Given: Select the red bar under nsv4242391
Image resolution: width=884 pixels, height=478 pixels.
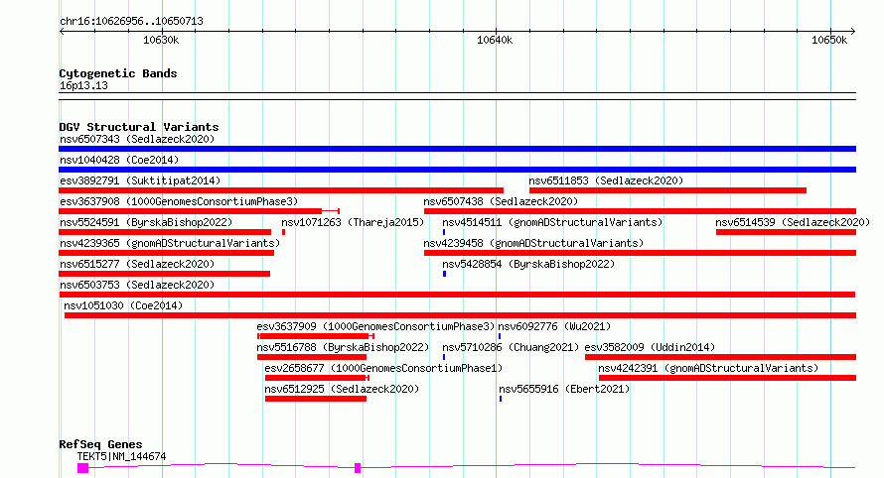Looking at the screenshot, I should (727, 378).
